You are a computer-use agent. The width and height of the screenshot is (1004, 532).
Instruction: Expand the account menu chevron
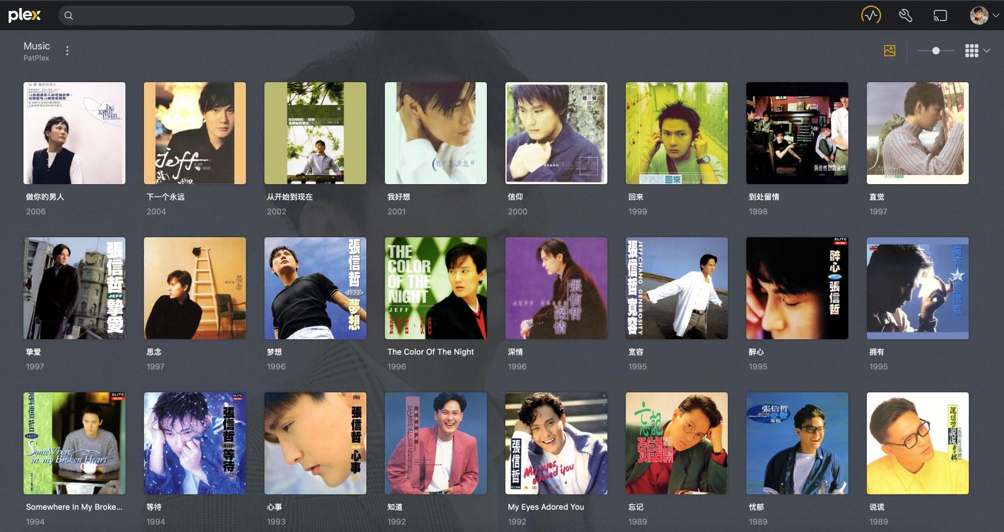click(x=996, y=15)
